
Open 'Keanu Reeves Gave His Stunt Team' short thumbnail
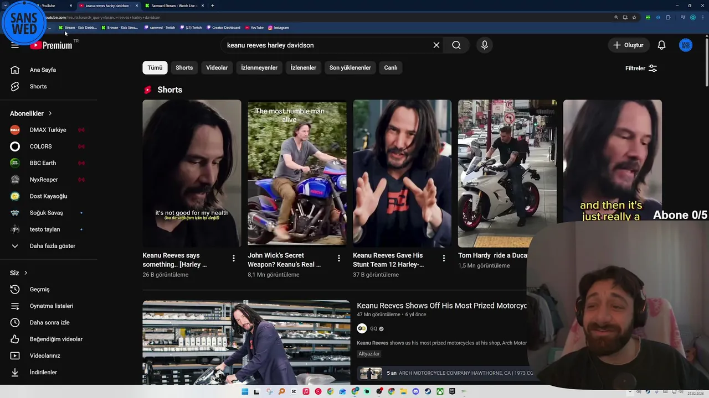(402, 173)
